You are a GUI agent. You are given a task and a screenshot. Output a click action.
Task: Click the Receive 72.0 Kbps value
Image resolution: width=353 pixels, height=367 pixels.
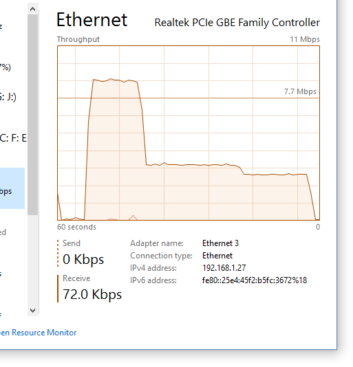(92, 294)
